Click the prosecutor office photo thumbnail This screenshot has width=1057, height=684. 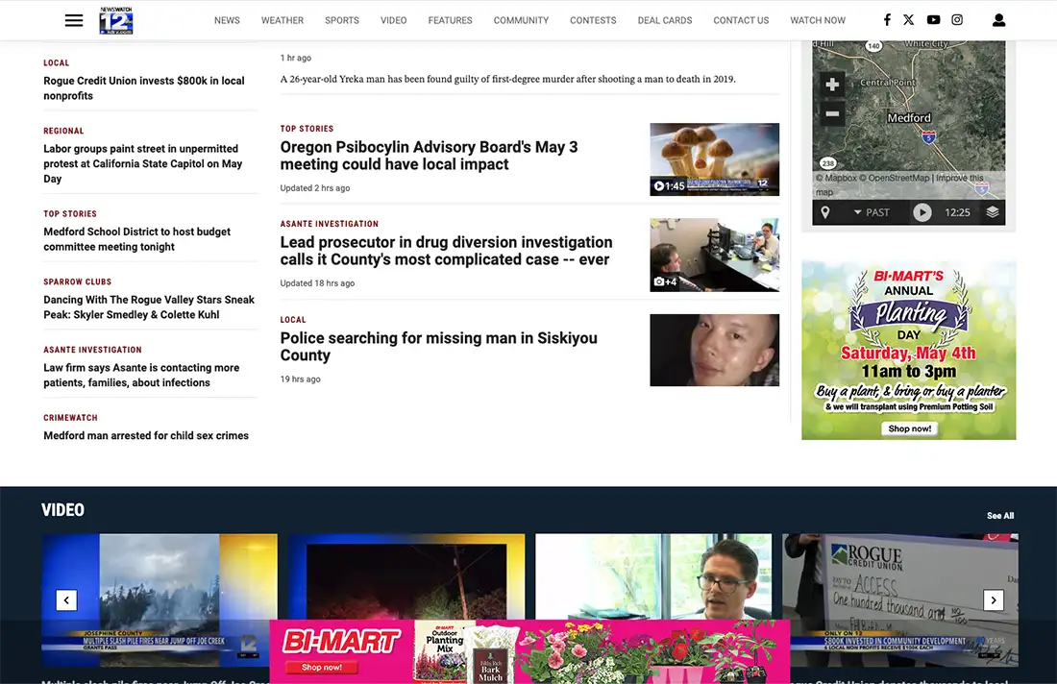[715, 255]
